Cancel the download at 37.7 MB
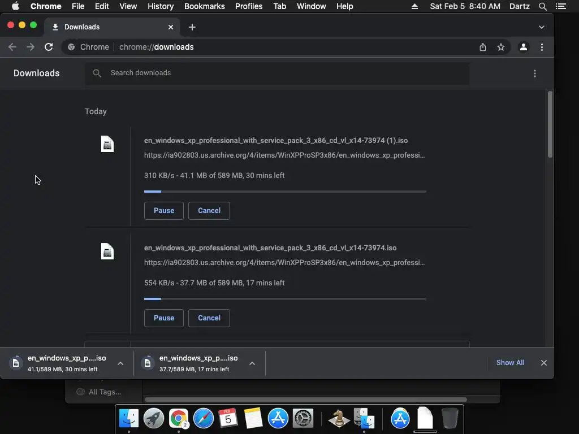 click(209, 318)
